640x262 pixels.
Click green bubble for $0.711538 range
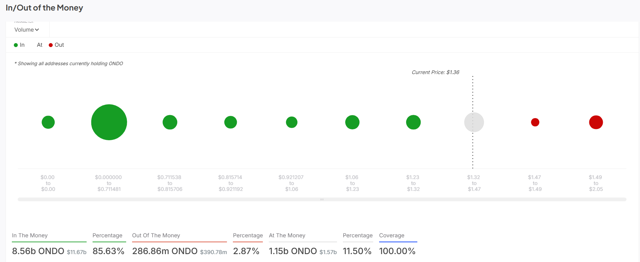tap(170, 122)
